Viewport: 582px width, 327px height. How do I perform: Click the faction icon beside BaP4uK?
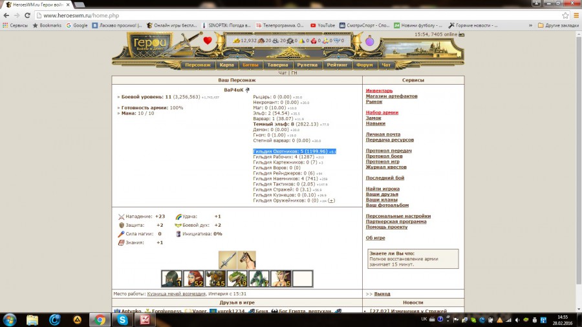click(x=248, y=90)
